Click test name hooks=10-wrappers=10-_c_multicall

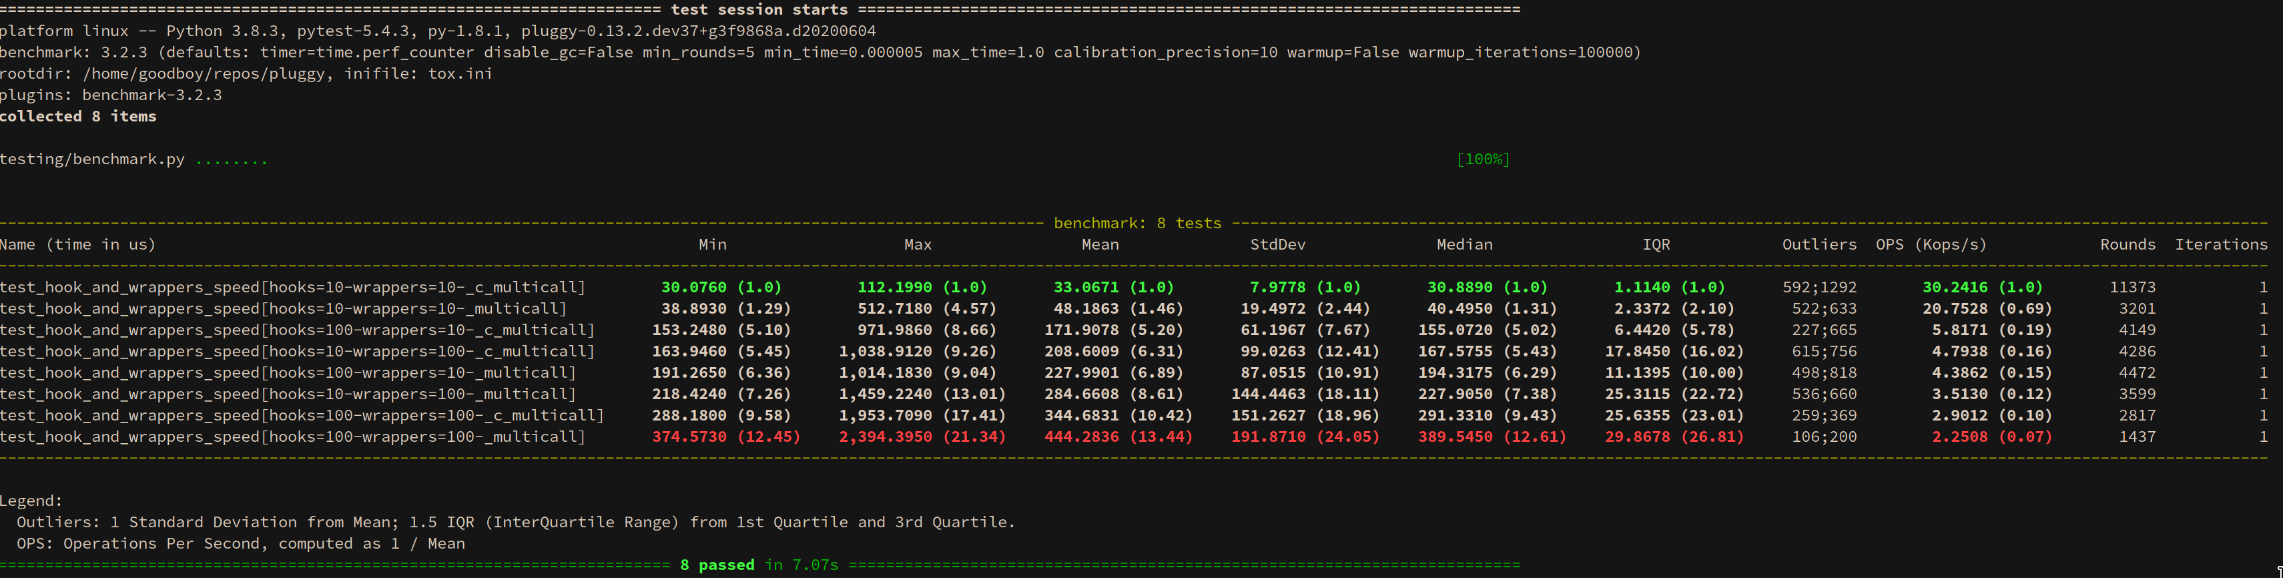292,287
